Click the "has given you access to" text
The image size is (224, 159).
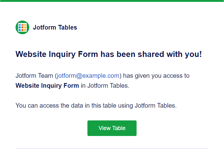156,76
